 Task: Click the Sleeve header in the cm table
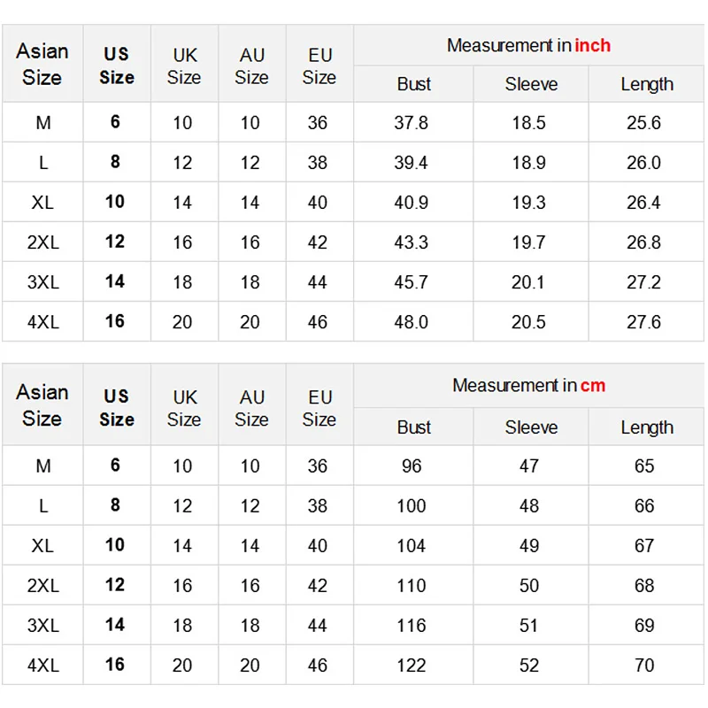coord(531,427)
